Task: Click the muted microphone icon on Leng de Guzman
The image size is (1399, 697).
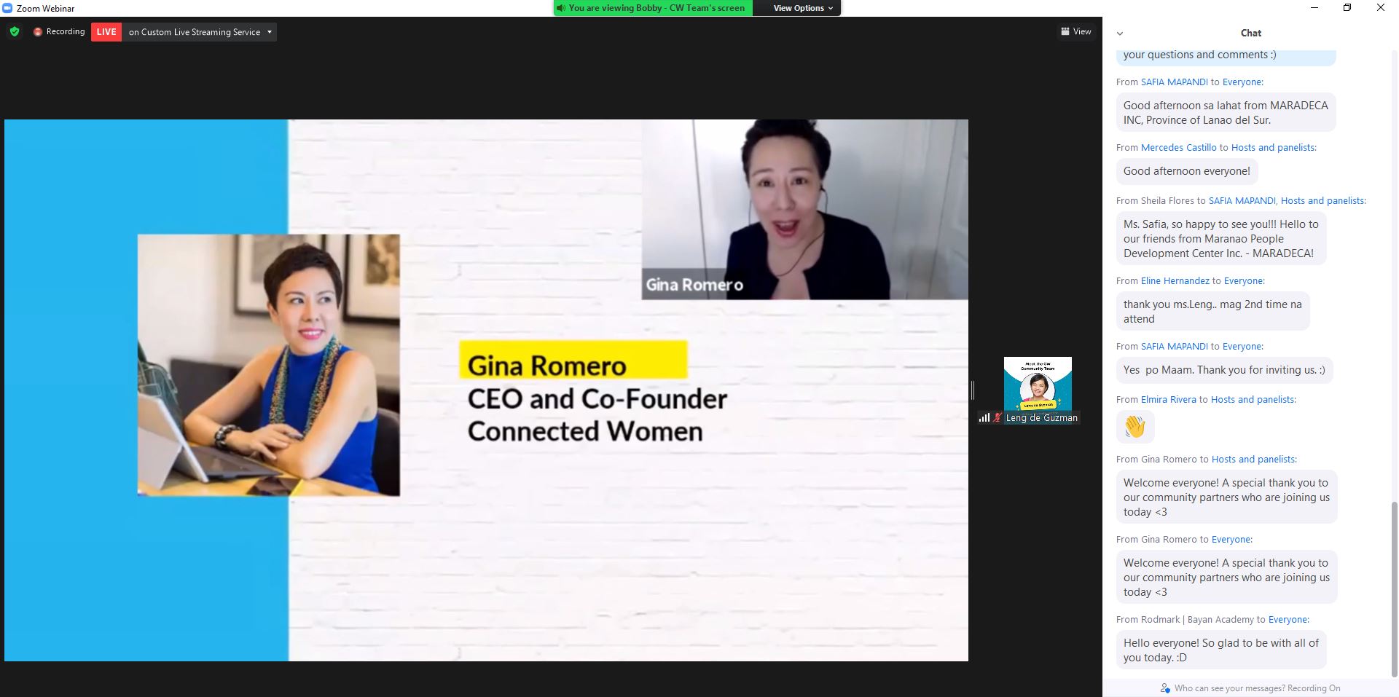Action: tap(998, 417)
